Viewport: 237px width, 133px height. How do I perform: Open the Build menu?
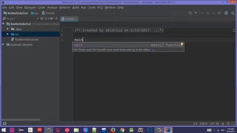point(76,7)
